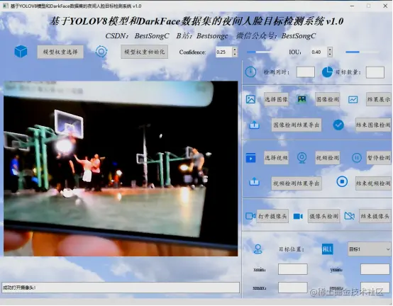Screen dimensions: 393x306
Task: Click the ymin input field
Action: tap(375, 269)
